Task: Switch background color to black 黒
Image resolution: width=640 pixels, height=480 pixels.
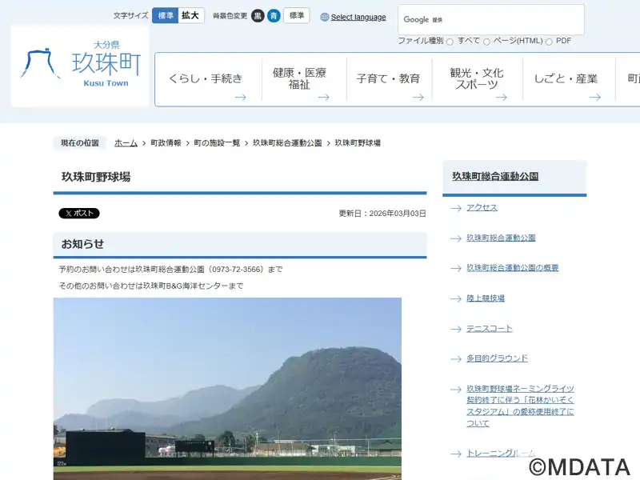Action: tap(258, 16)
